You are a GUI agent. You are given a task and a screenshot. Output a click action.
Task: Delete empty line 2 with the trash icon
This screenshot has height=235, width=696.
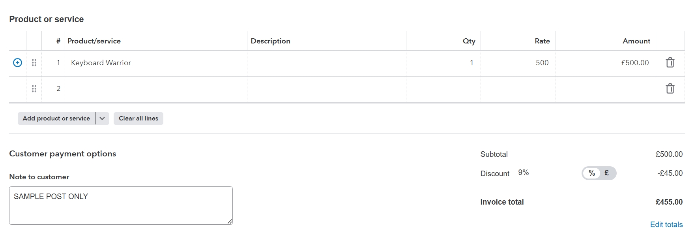point(670,89)
